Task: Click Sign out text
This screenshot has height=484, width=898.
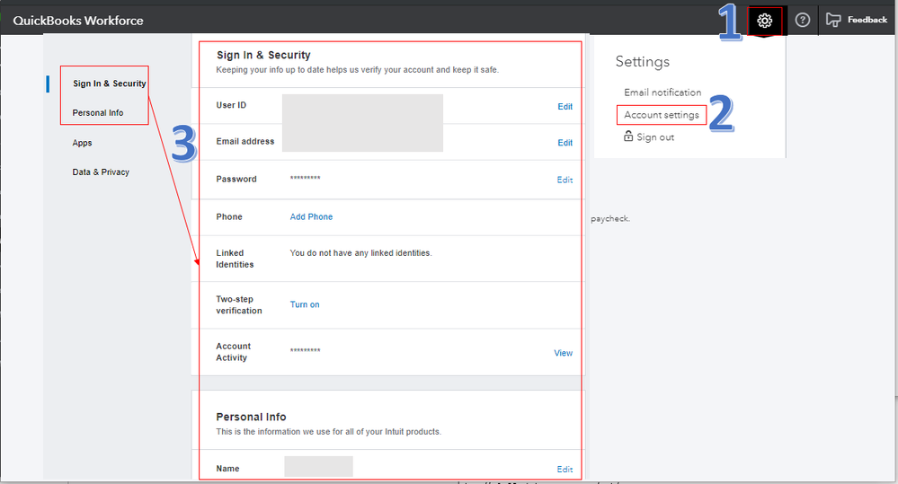Action: pos(655,137)
